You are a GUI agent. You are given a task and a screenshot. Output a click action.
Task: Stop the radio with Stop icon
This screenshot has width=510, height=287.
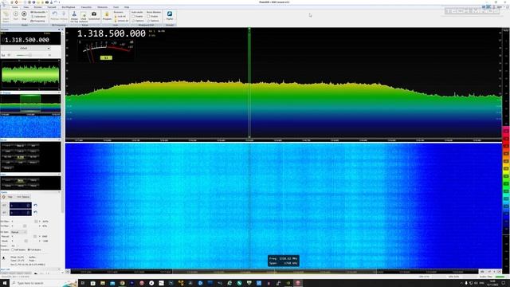[24, 16]
